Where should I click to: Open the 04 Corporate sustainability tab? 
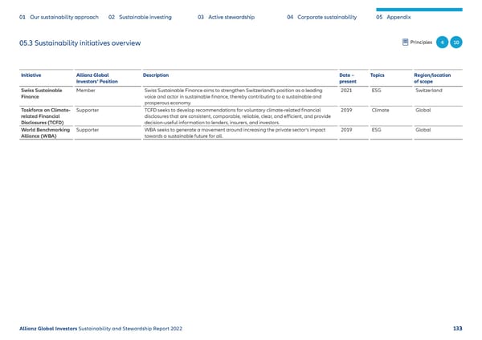[321, 17]
